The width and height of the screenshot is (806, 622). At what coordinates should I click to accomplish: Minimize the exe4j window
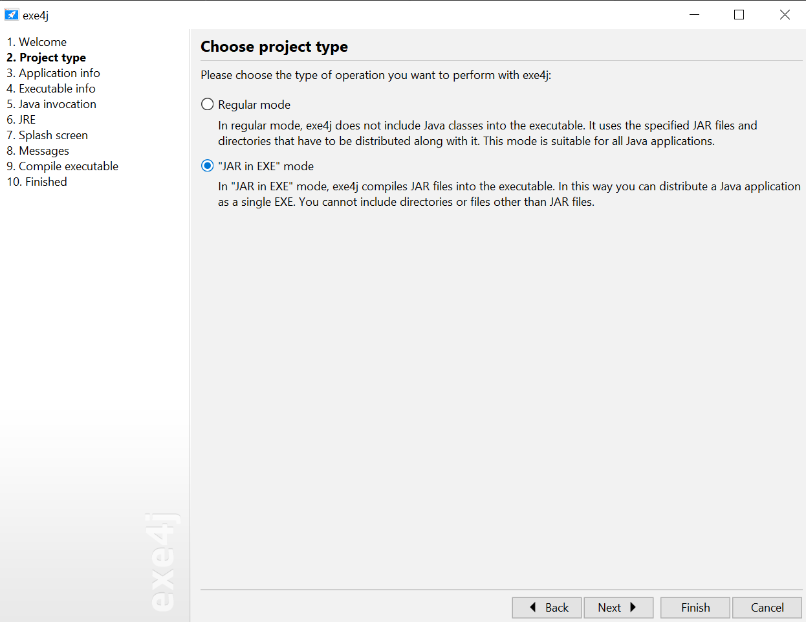pos(695,15)
